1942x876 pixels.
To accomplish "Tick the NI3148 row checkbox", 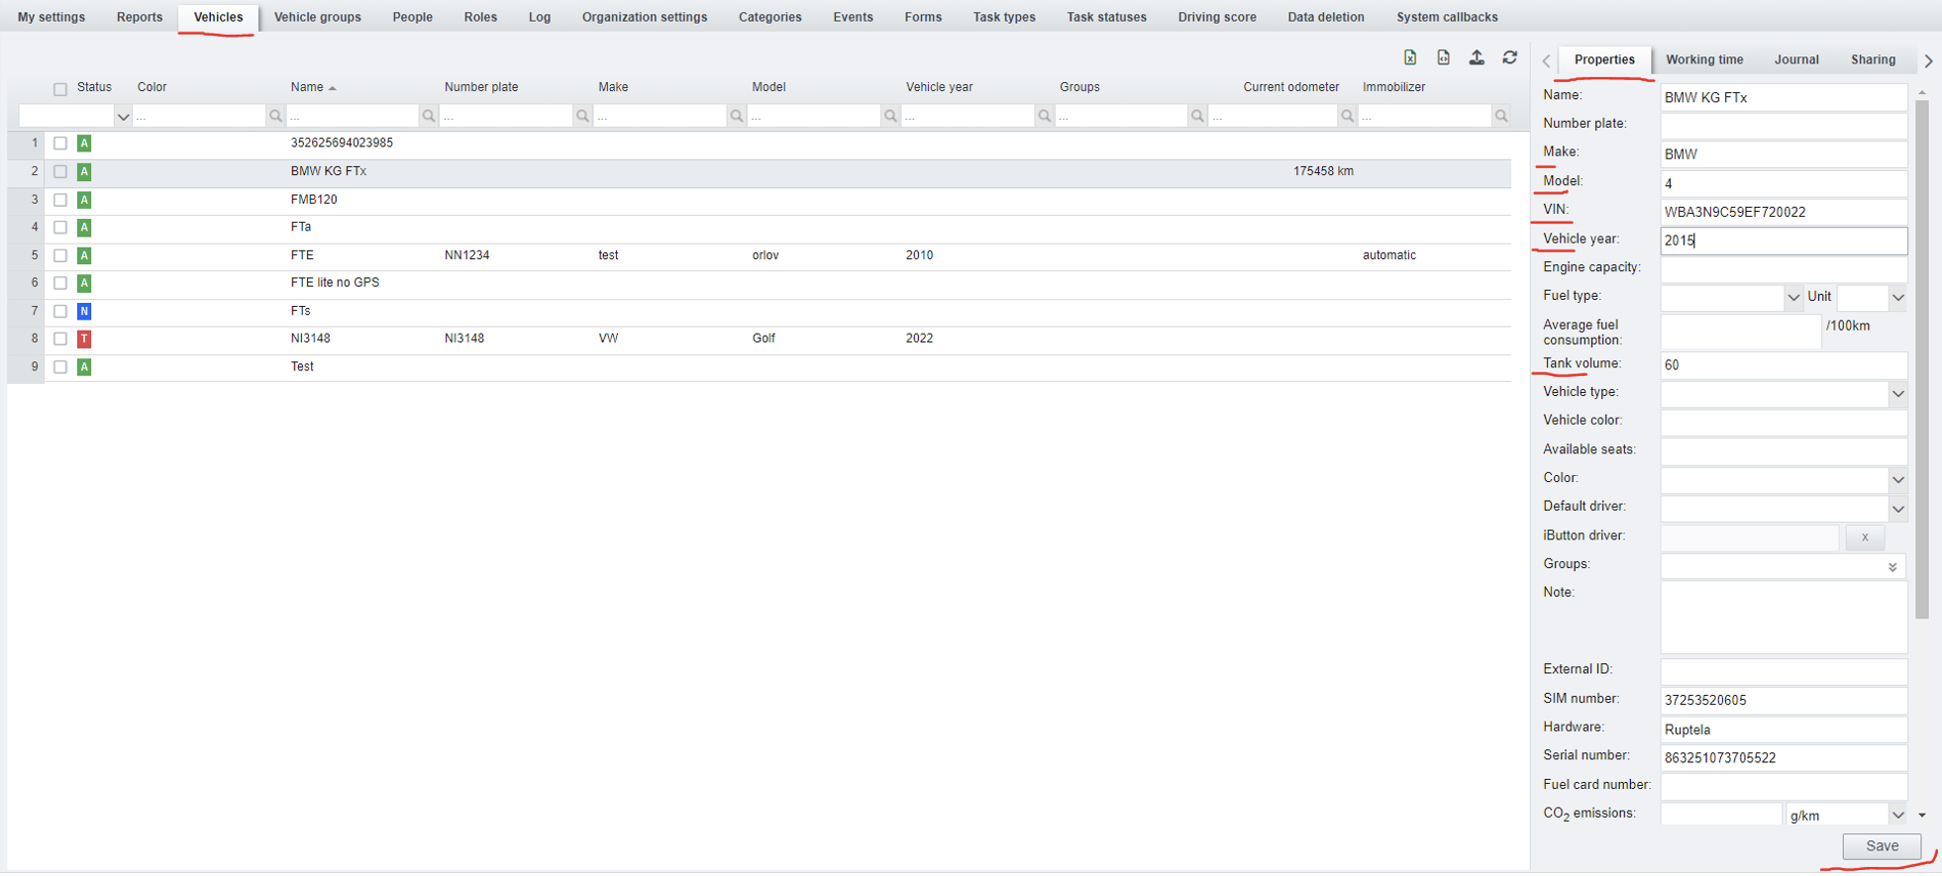I will pos(60,339).
